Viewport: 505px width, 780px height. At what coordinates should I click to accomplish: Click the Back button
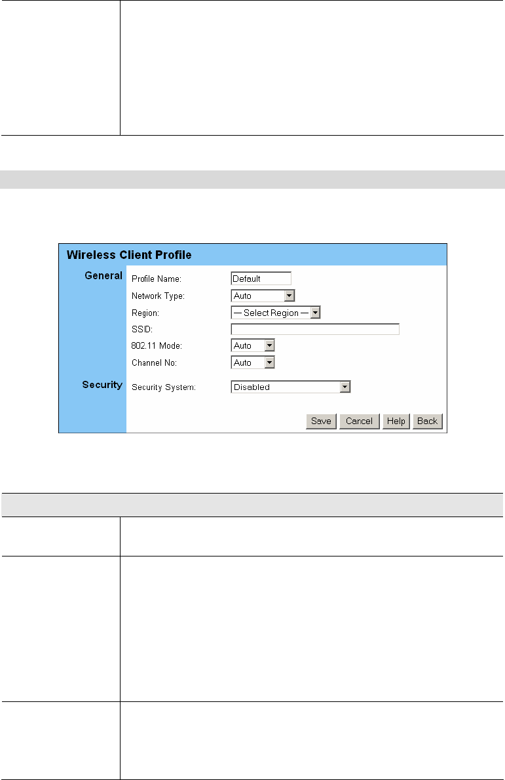click(428, 421)
